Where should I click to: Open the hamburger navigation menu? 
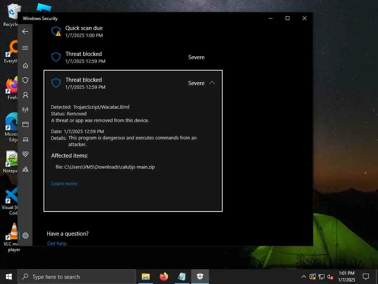coord(25,48)
